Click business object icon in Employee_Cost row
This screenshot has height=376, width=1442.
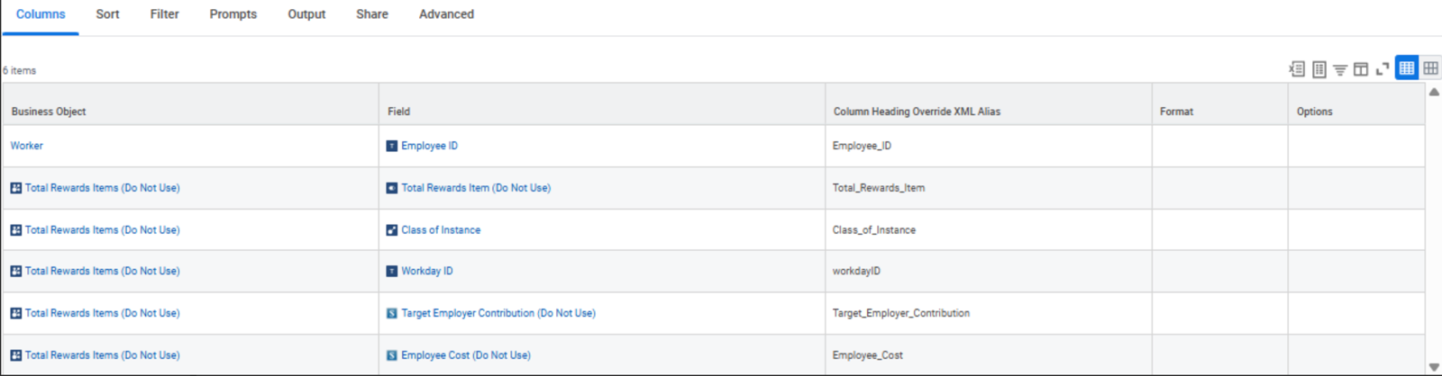pyautogui.click(x=16, y=355)
